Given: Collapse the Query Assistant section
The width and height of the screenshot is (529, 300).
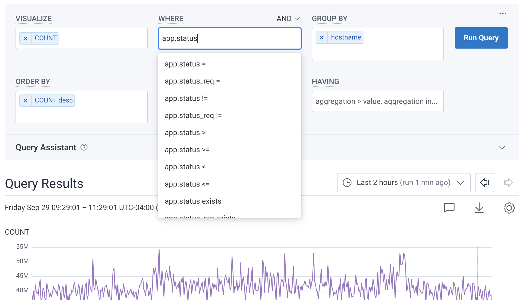Looking at the screenshot, I should [x=503, y=147].
